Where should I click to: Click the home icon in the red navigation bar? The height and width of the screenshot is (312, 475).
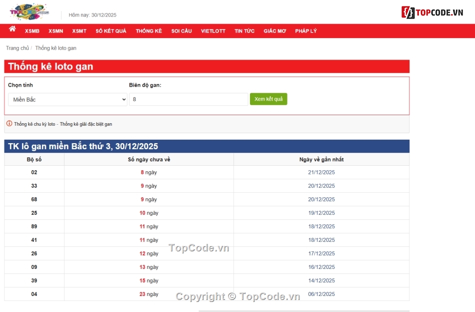(x=12, y=31)
